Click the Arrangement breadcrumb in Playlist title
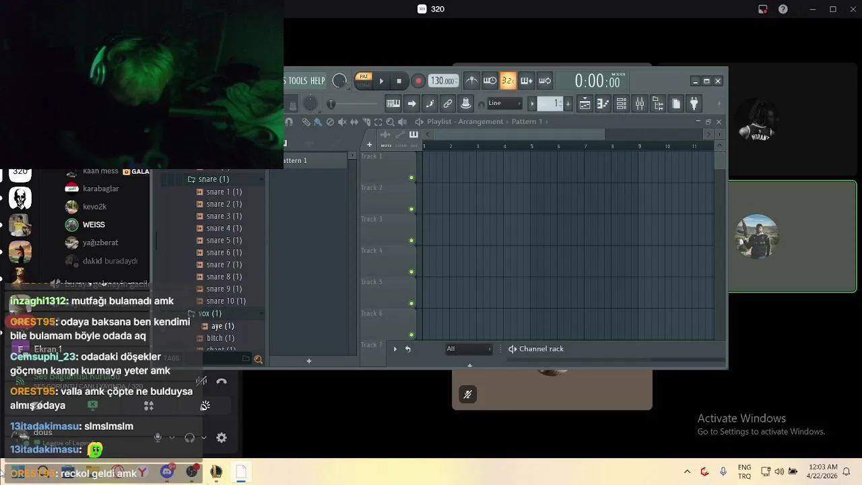The image size is (862, 485). pyautogui.click(x=481, y=122)
